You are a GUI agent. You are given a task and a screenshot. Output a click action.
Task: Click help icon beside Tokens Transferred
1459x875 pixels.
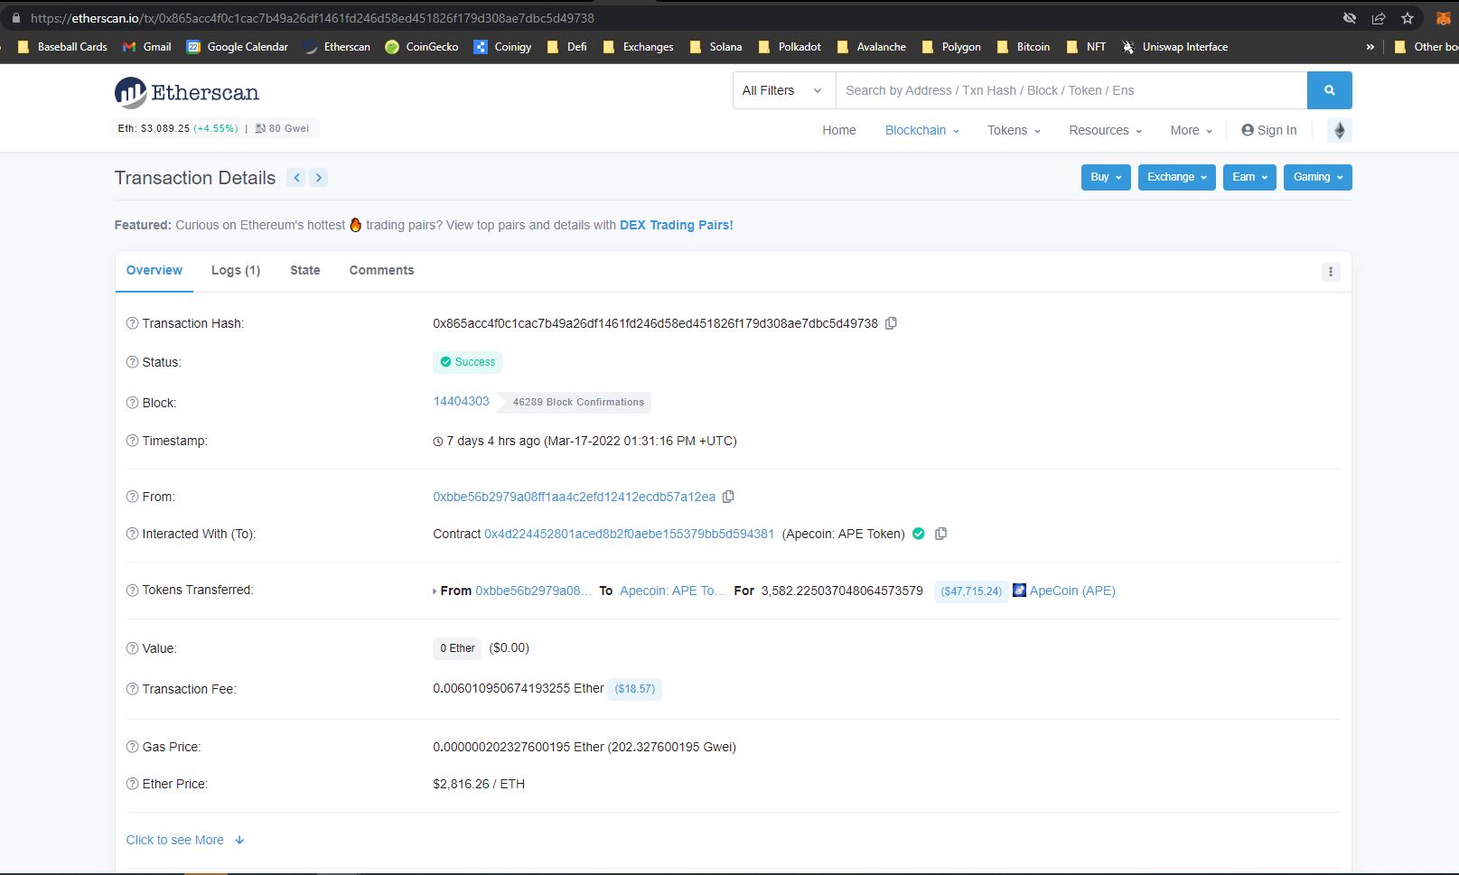(x=132, y=590)
